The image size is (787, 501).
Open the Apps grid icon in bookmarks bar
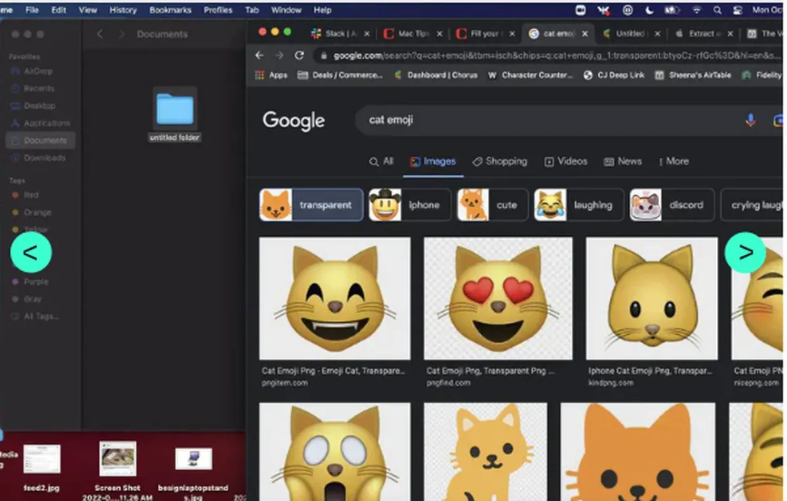[x=260, y=75]
